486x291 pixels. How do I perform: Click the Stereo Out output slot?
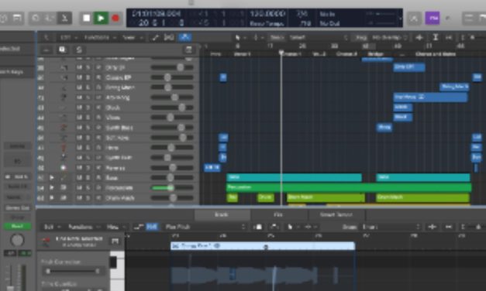coord(17,207)
